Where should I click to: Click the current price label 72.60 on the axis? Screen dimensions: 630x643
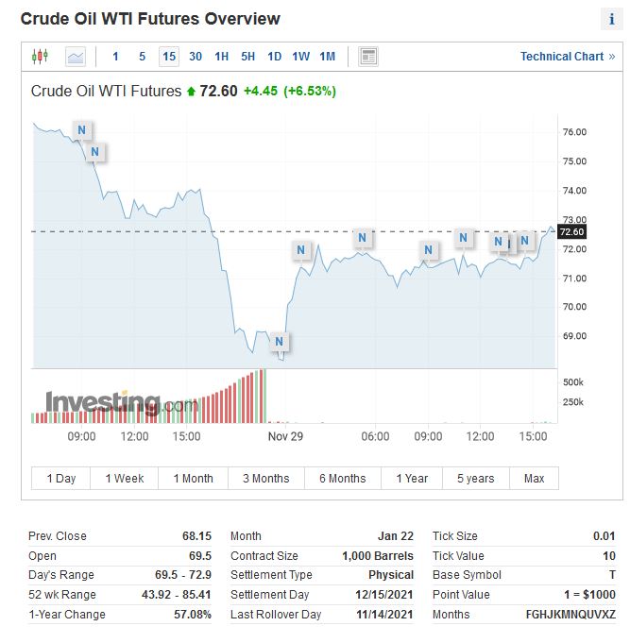[x=572, y=232]
